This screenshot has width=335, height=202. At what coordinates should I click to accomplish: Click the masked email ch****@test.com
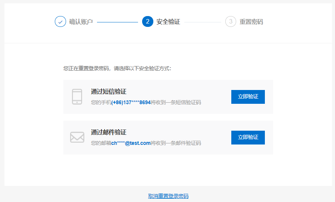pyautogui.click(x=131, y=143)
